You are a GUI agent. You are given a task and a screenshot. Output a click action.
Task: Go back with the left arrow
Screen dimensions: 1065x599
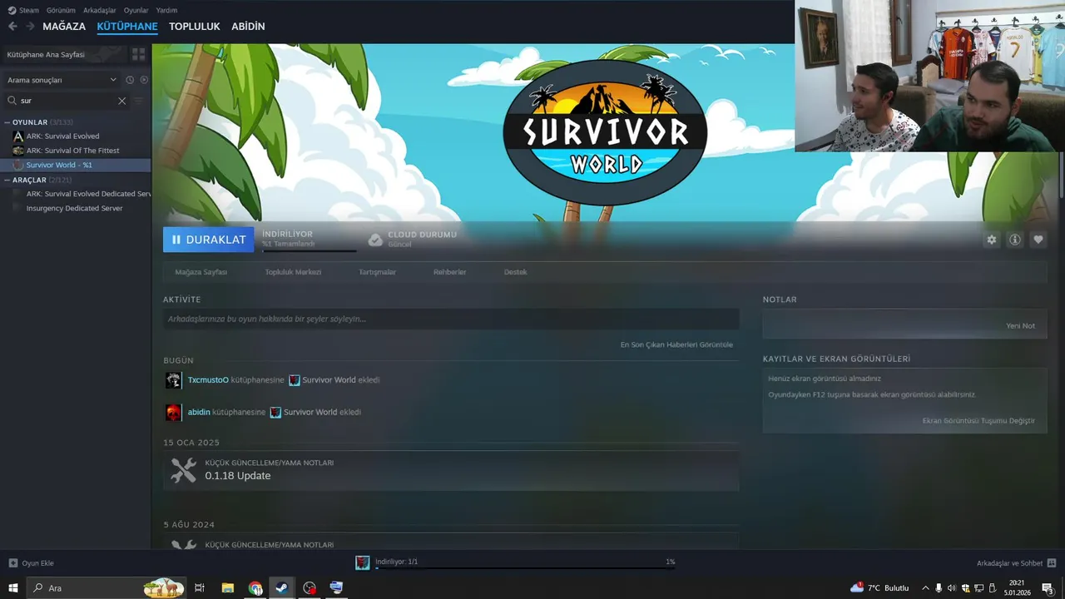point(12,27)
